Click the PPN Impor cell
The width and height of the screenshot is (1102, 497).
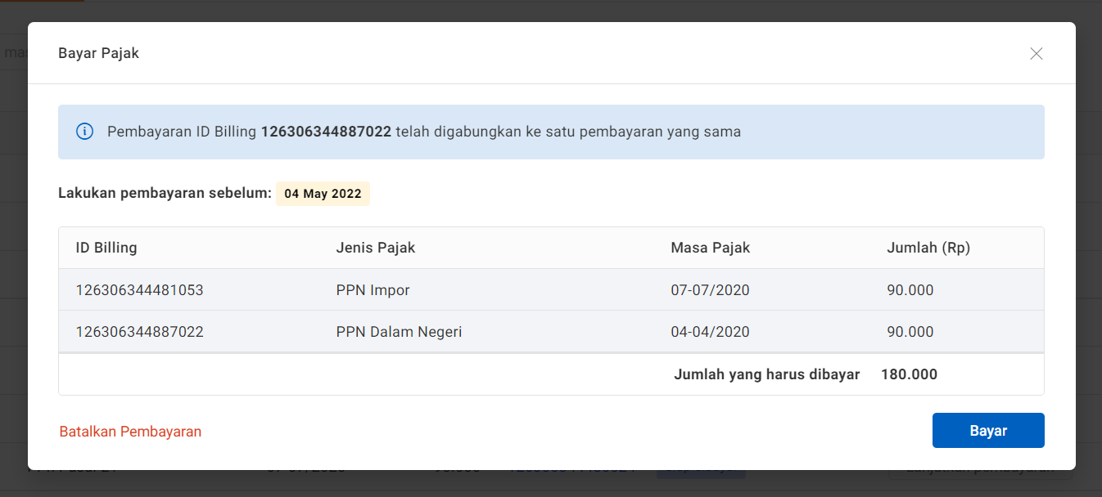click(x=373, y=290)
